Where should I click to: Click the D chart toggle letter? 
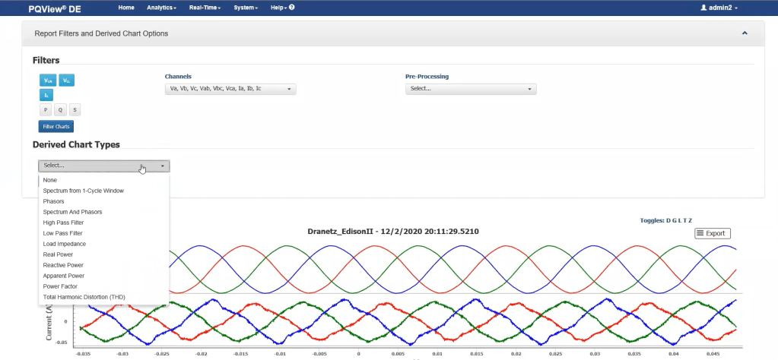click(x=668, y=220)
